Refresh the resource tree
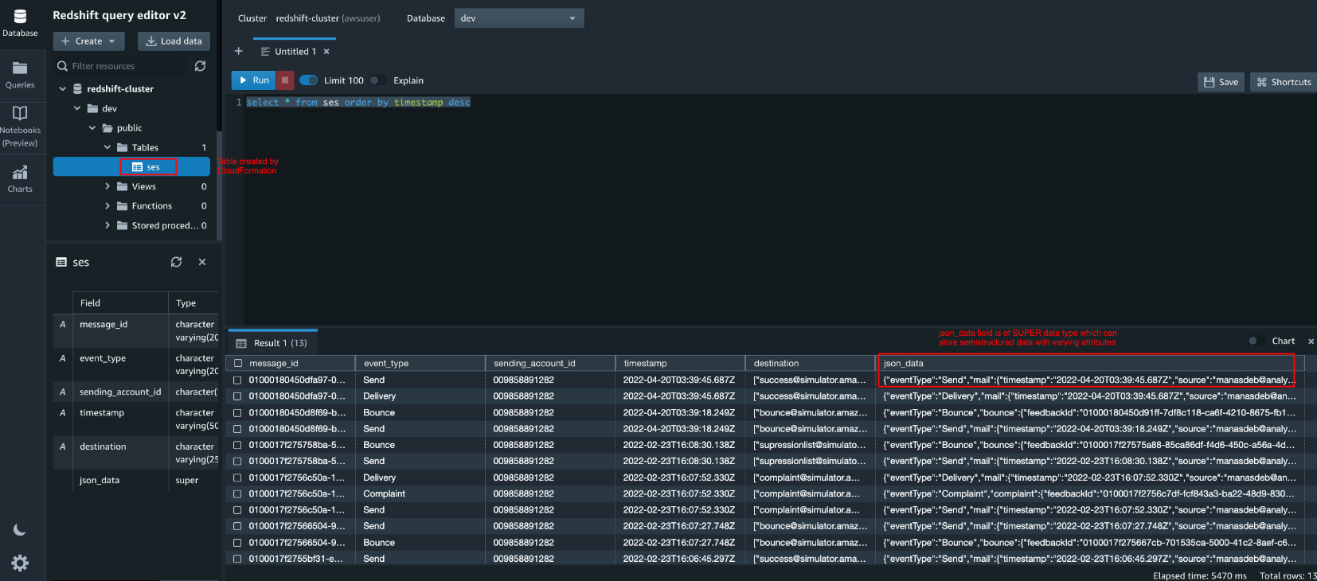Screen dimensions: 1317x581 point(200,66)
